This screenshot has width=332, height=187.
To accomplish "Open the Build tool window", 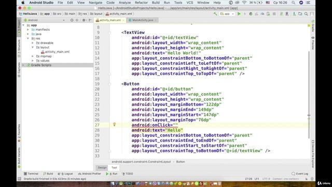I will [48, 173].
